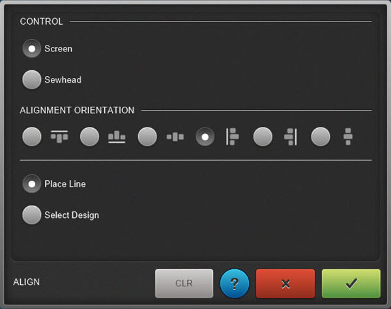Choose the align-bottom orientation radio button
Screen dimensions: 391x309
(x=89, y=137)
